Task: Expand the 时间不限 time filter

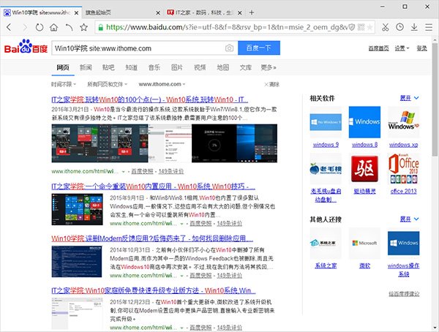Action: click(x=64, y=84)
